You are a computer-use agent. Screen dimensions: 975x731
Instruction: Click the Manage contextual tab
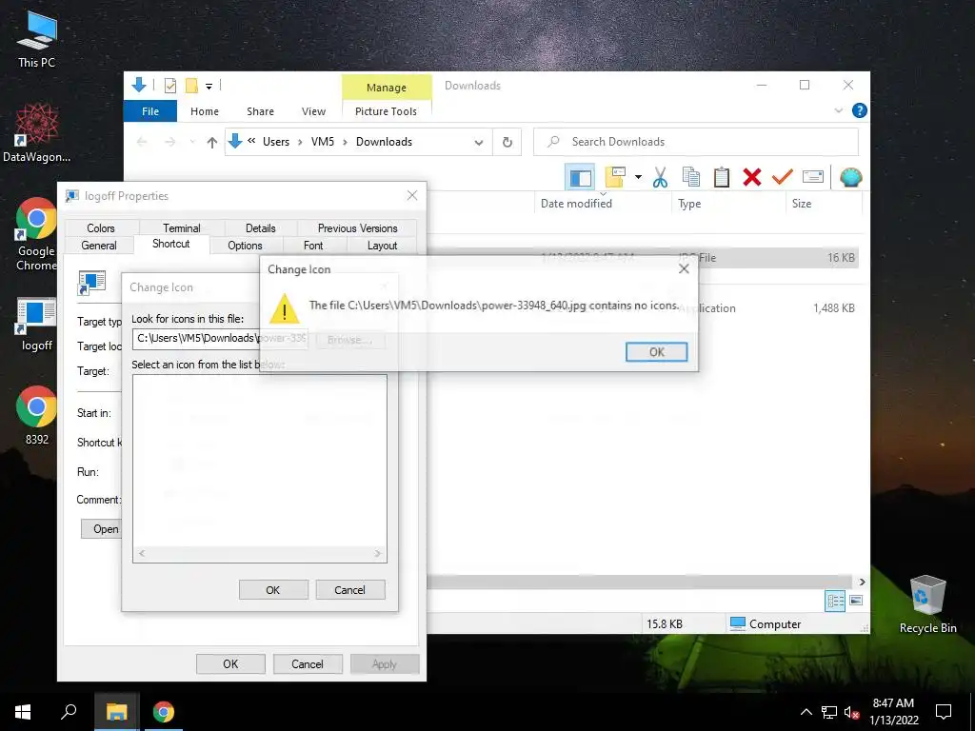[x=387, y=88]
